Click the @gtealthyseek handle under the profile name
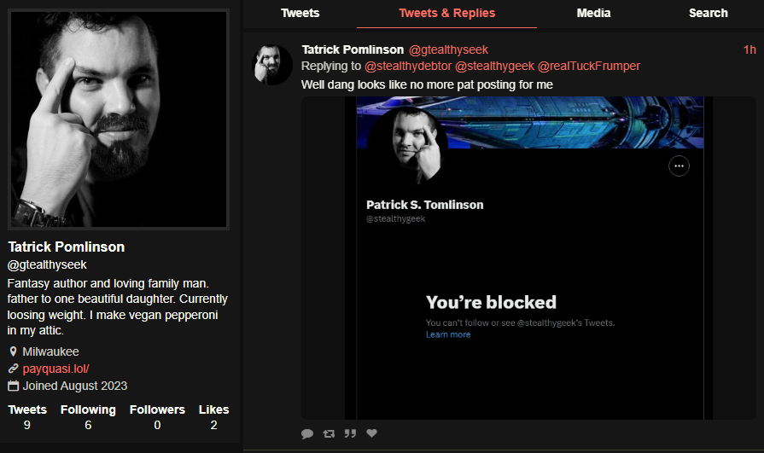 tap(47, 265)
